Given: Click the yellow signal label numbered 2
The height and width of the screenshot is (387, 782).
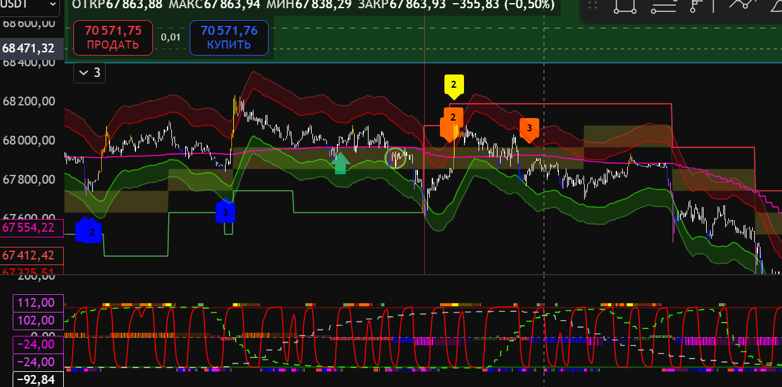Looking at the screenshot, I should click(454, 84).
